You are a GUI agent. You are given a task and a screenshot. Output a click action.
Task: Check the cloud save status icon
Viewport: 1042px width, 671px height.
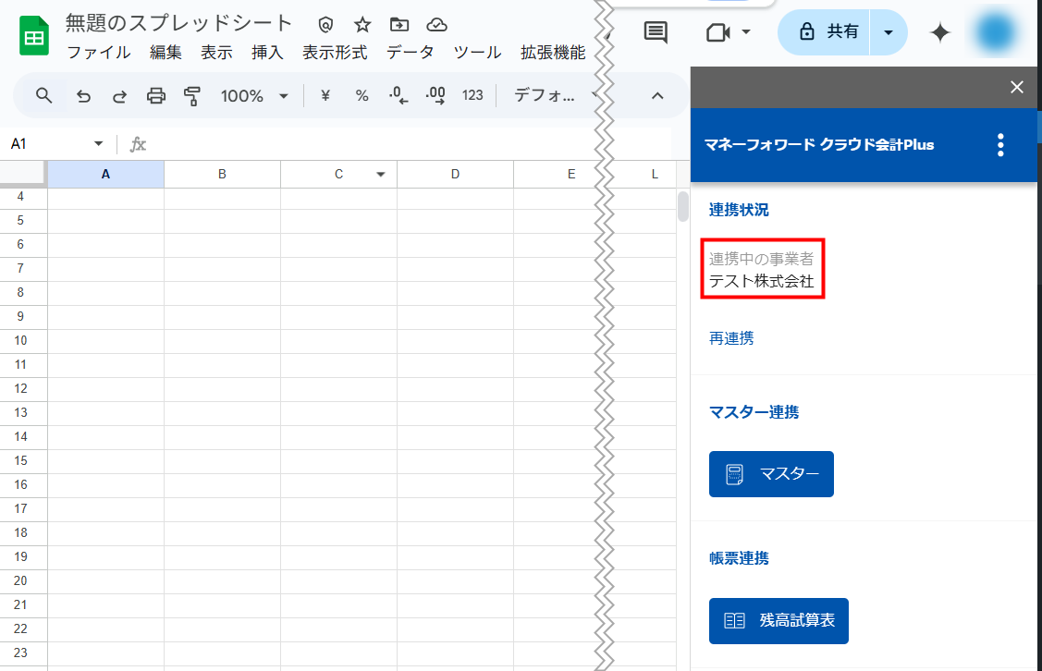point(436,25)
